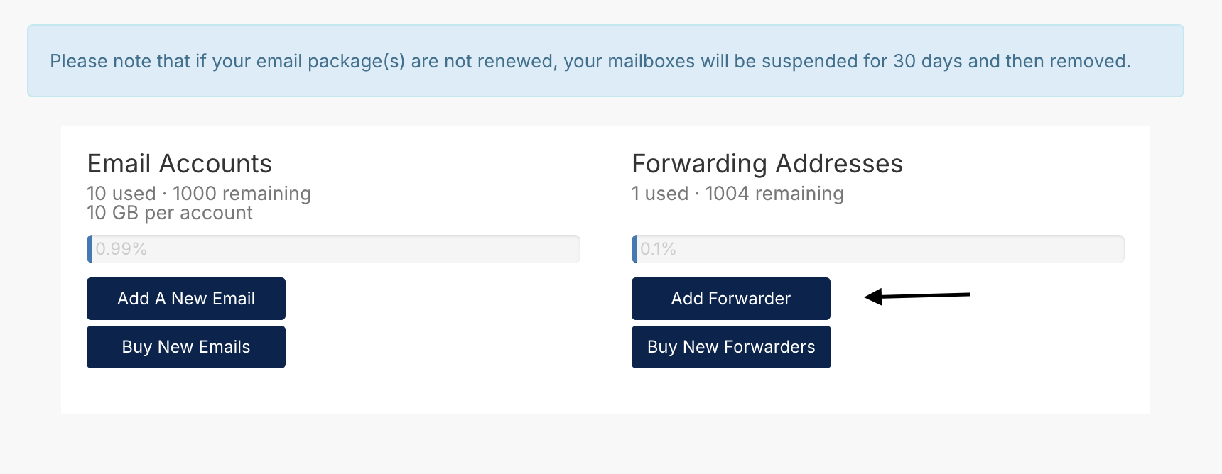
Task: Click the blue fill of Email Accounts bar
Action: (90, 249)
